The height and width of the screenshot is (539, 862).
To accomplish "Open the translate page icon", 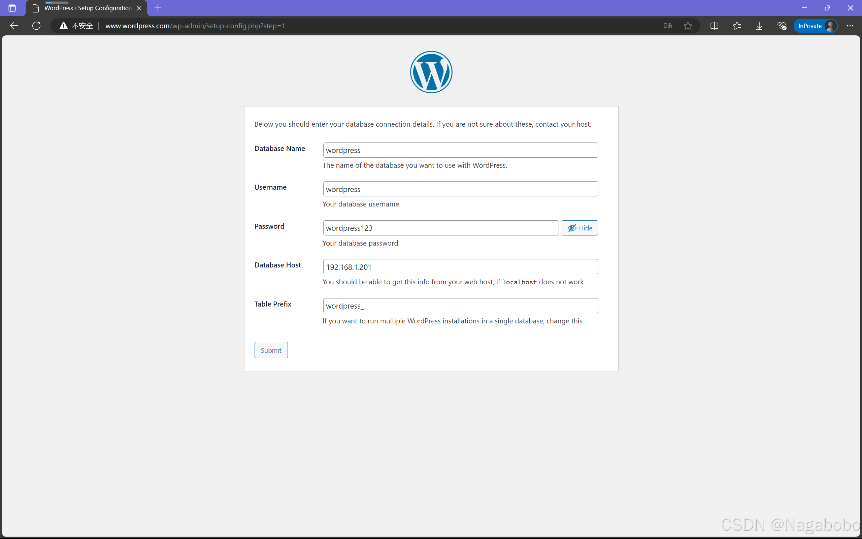I will coord(667,26).
